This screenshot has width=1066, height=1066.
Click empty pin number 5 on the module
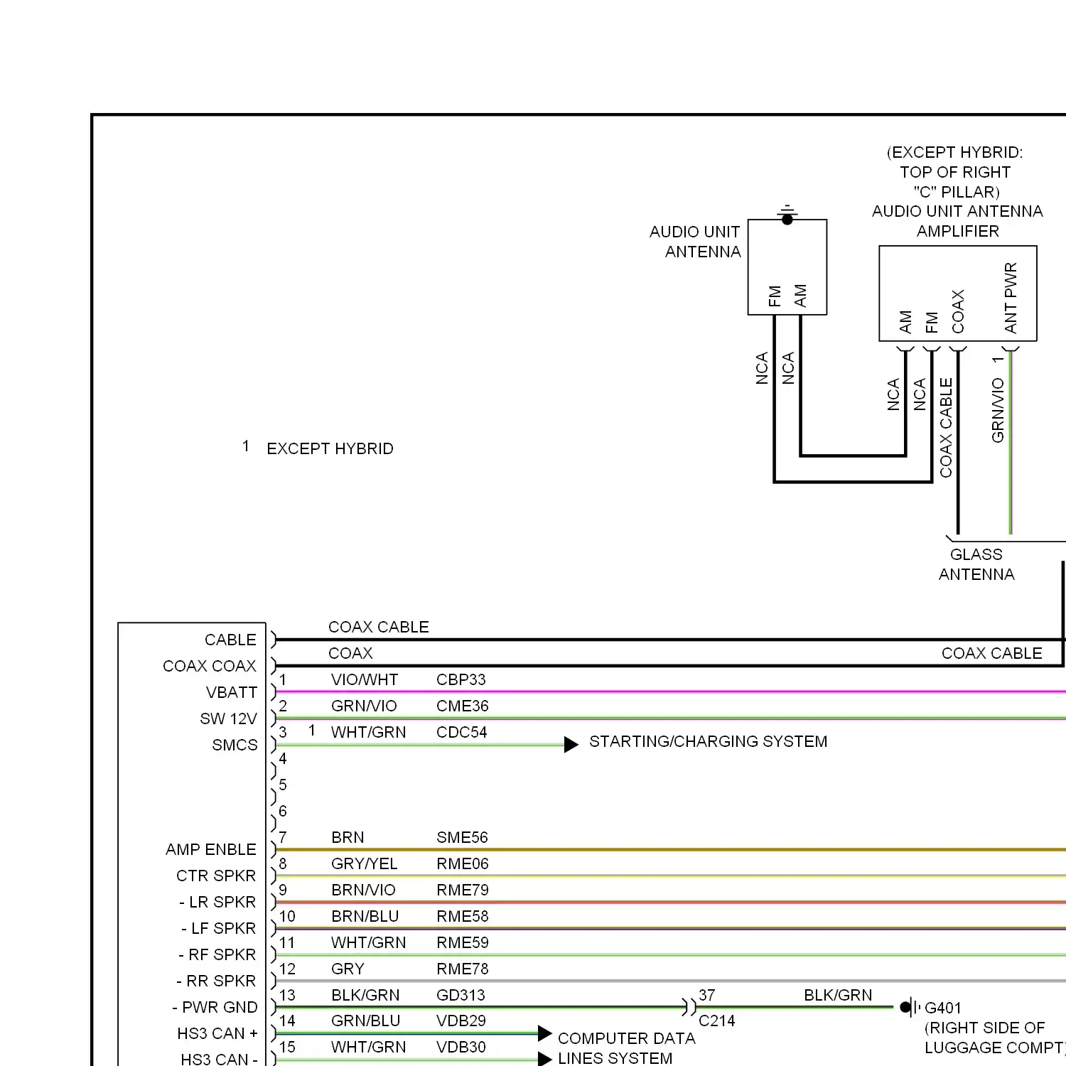click(283, 785)
